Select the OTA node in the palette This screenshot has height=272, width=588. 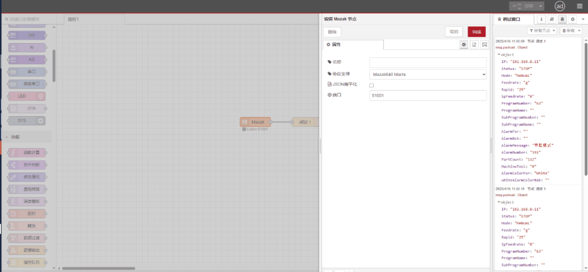click(x=27, y=109)
